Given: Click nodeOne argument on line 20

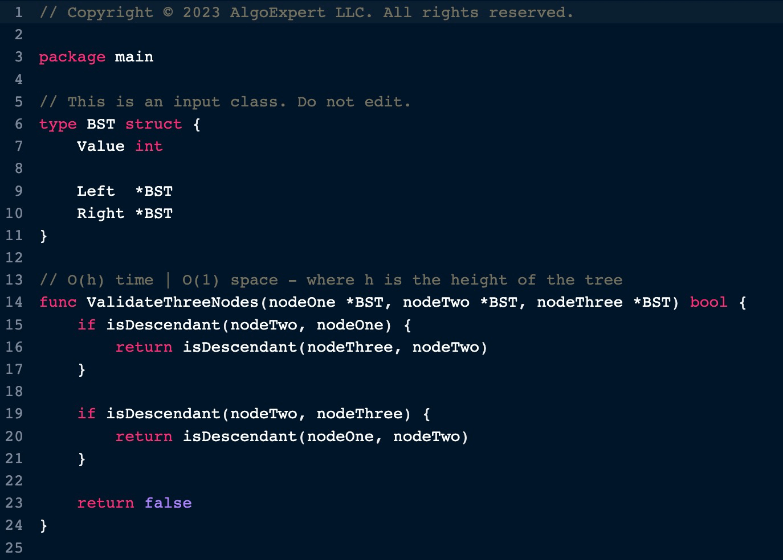Looking at the screenshot, I should 340,437.
